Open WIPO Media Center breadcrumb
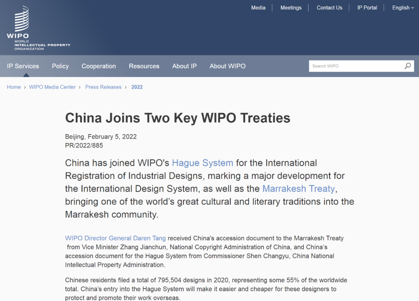 tap(52, 87)
